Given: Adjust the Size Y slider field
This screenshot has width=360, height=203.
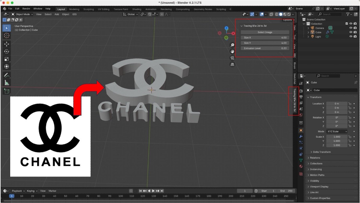Looking at the screenshot, I should tap(265, 43).
